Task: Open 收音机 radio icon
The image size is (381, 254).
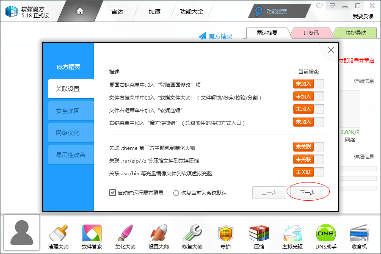Action: point(359,233)
